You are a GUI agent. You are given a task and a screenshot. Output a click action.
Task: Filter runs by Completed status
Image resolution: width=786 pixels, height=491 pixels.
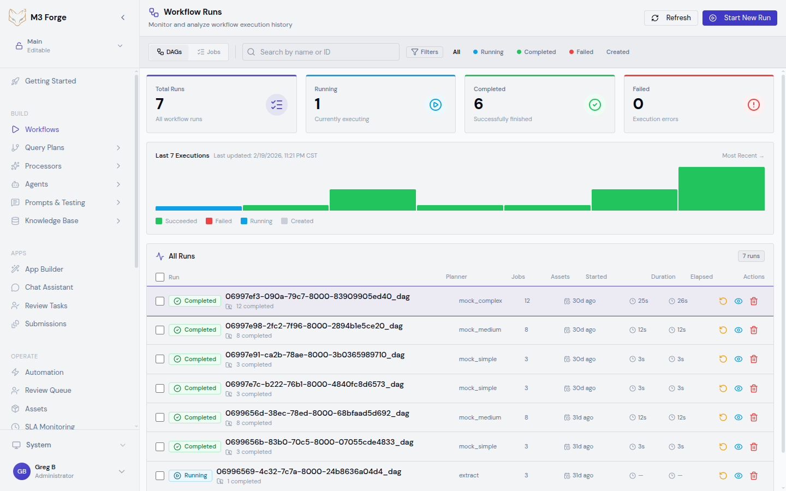[536, 52]
